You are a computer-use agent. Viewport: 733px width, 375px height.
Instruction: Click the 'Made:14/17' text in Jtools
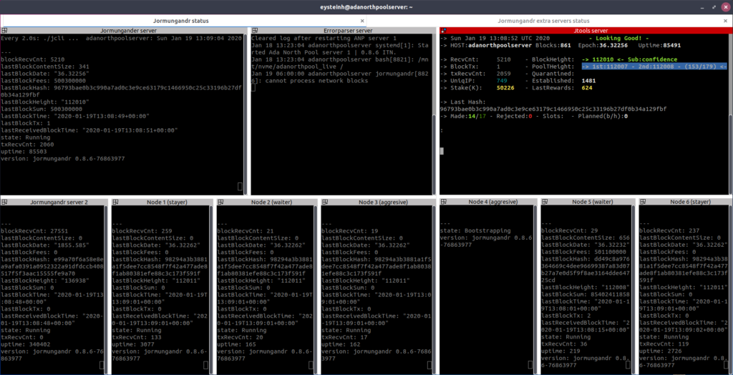click(467, 116)
